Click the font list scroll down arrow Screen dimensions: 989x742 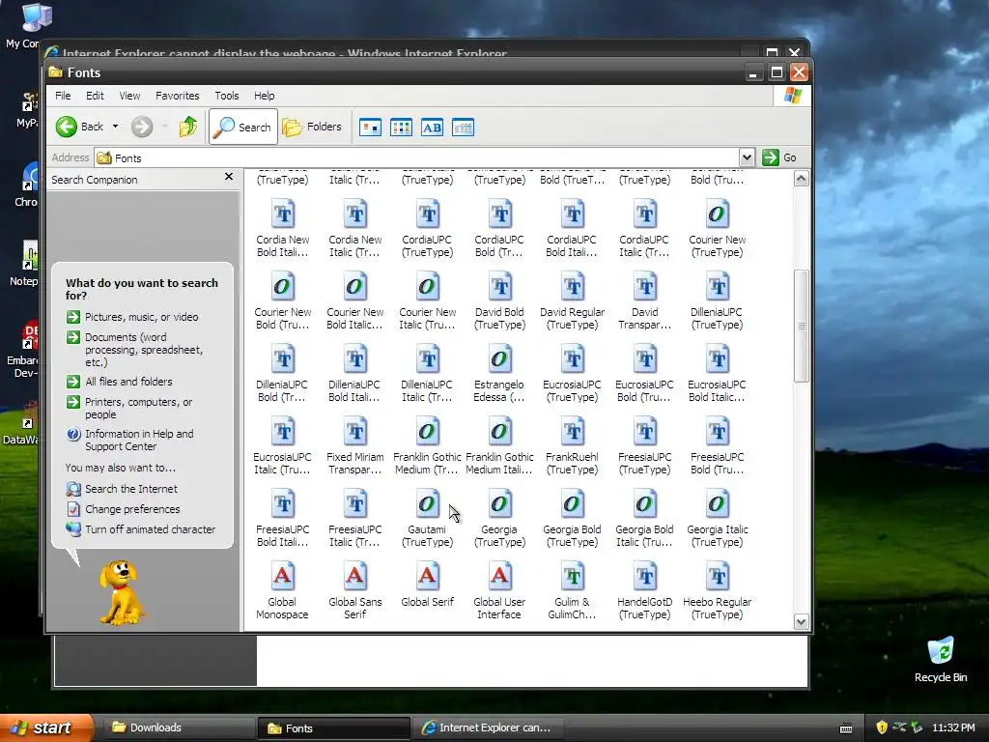[801, 622]
